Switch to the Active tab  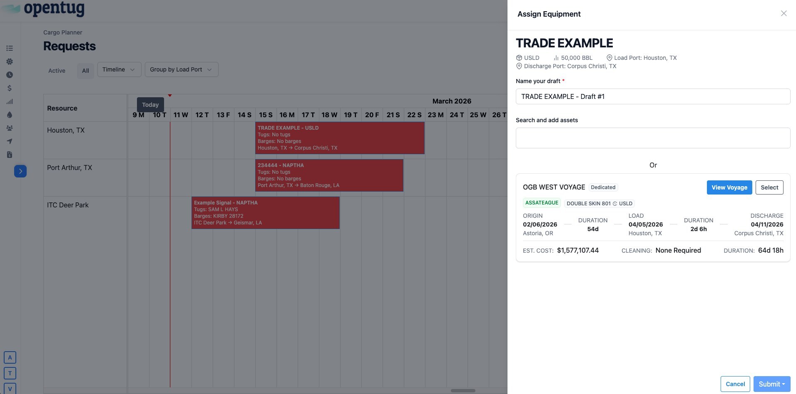point(57,71)
